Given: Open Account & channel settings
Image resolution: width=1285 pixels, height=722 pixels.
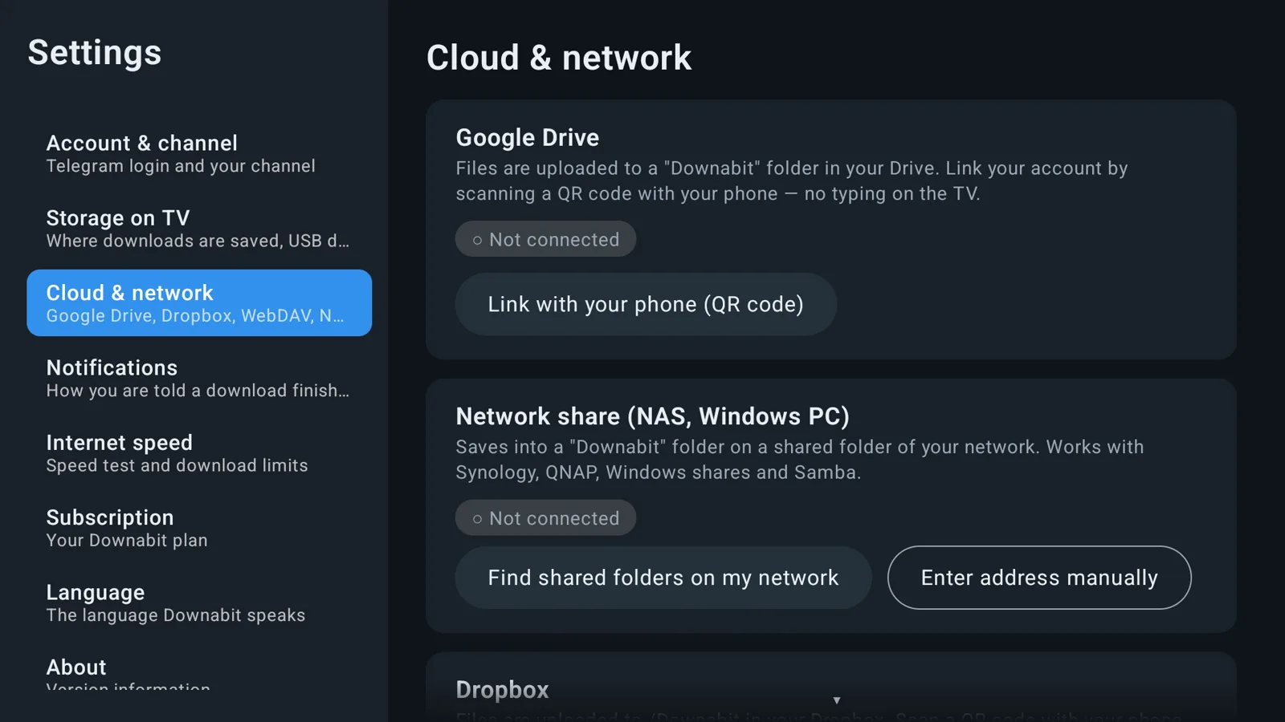Looking at the screenshot, I should pos(199,153).
